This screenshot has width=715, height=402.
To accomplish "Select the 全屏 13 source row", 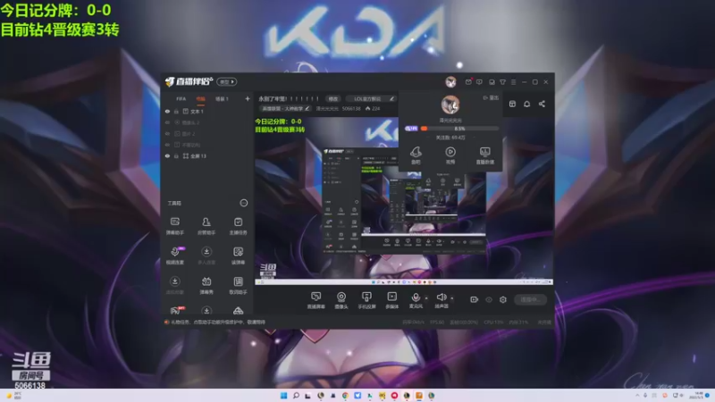I will point(207,155).
